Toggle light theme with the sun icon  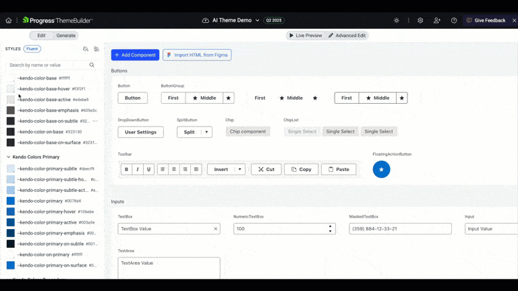397,20
